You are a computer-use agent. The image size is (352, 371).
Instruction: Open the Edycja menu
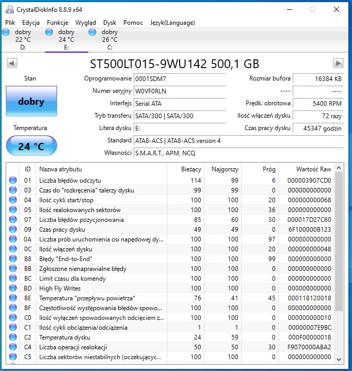(x=31, y=23)
